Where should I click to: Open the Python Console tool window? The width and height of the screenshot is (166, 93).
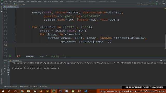point(11,87)
